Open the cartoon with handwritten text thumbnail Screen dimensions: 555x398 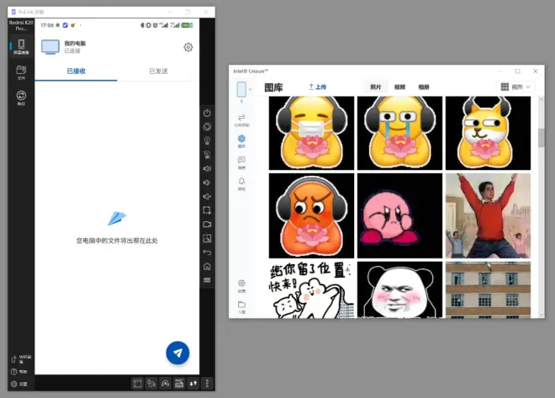point(311,289)
